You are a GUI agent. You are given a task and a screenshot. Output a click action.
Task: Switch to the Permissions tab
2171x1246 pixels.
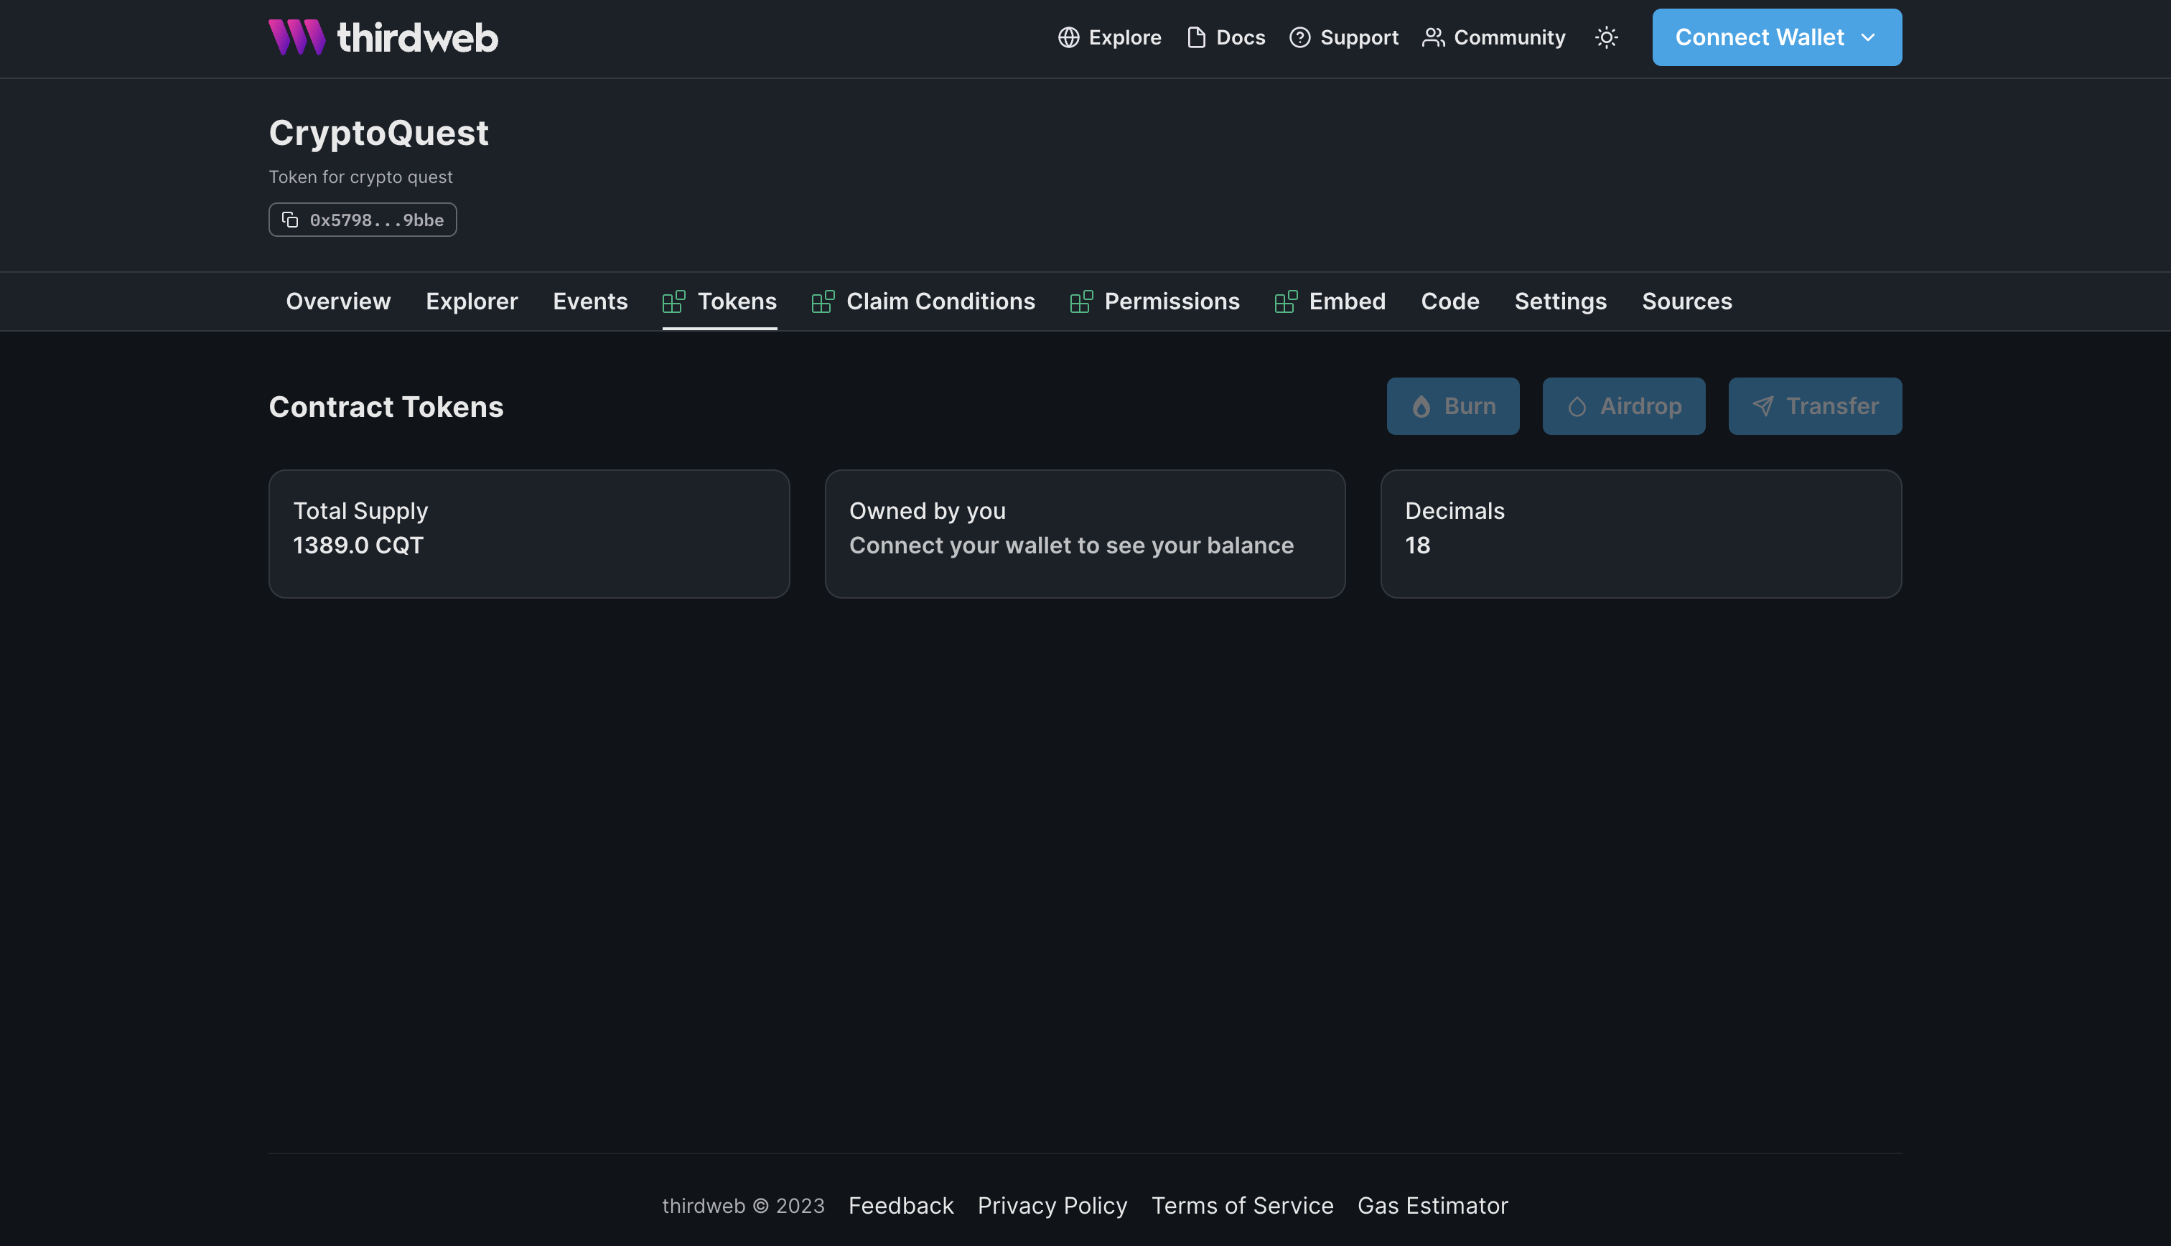1171,301
